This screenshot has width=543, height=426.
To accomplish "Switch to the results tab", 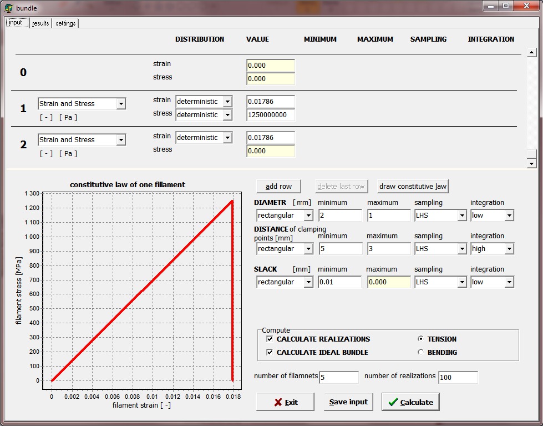I will [x=40, y=23].
